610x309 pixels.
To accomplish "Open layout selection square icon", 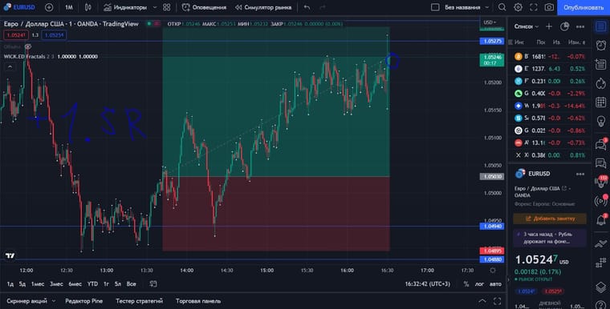I will (435, 7).
